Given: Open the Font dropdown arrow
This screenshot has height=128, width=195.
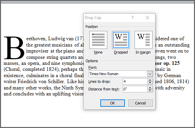Looking at the screenshot, I should tap(150, 74).
